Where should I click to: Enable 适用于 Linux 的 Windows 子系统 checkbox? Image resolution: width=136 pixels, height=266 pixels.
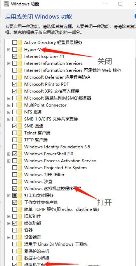coord(15,244)
